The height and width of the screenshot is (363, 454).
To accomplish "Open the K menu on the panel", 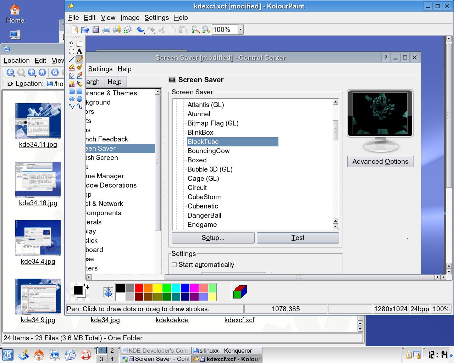I will (x=8, y=354).
